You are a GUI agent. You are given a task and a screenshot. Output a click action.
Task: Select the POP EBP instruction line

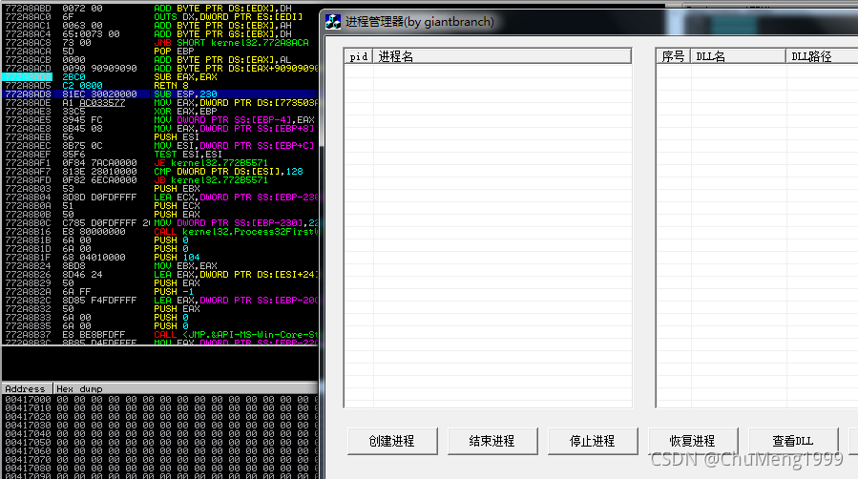click(159, 51)
